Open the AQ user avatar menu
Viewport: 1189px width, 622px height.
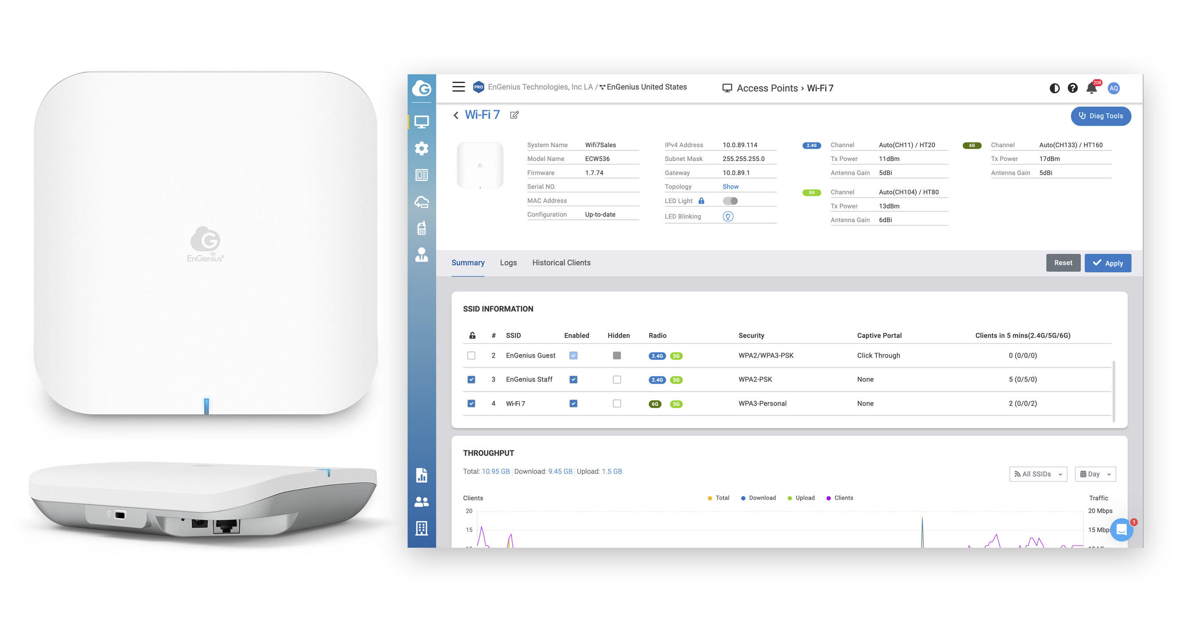pyautogui.click(x=1113, y=88)
